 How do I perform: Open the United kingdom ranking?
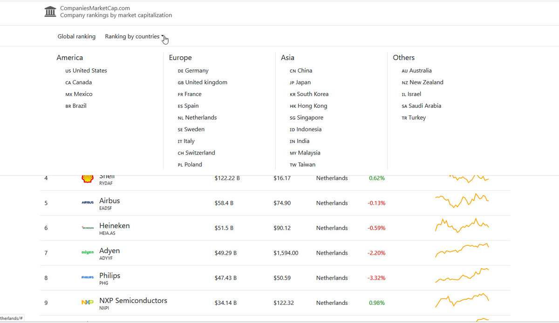(x=203, y=82)
